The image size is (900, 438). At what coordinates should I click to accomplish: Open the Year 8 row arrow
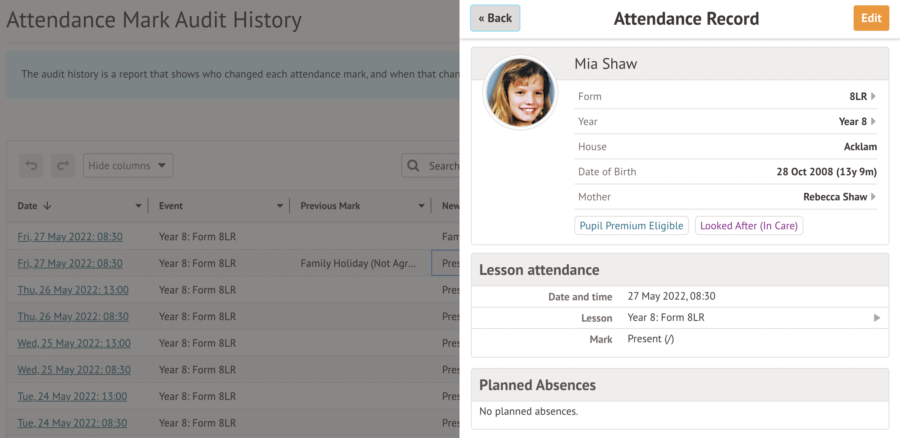tap(873, 121)
